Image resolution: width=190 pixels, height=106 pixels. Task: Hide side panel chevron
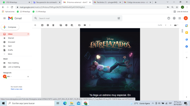[x=186, y=97]
